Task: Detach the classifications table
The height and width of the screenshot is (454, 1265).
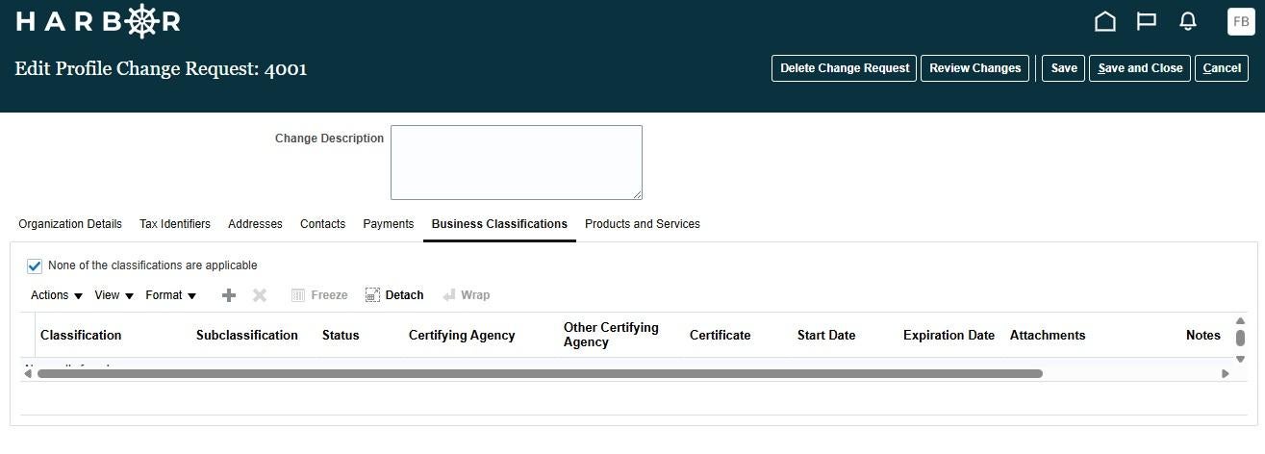Action: click(x=394, y=295)
